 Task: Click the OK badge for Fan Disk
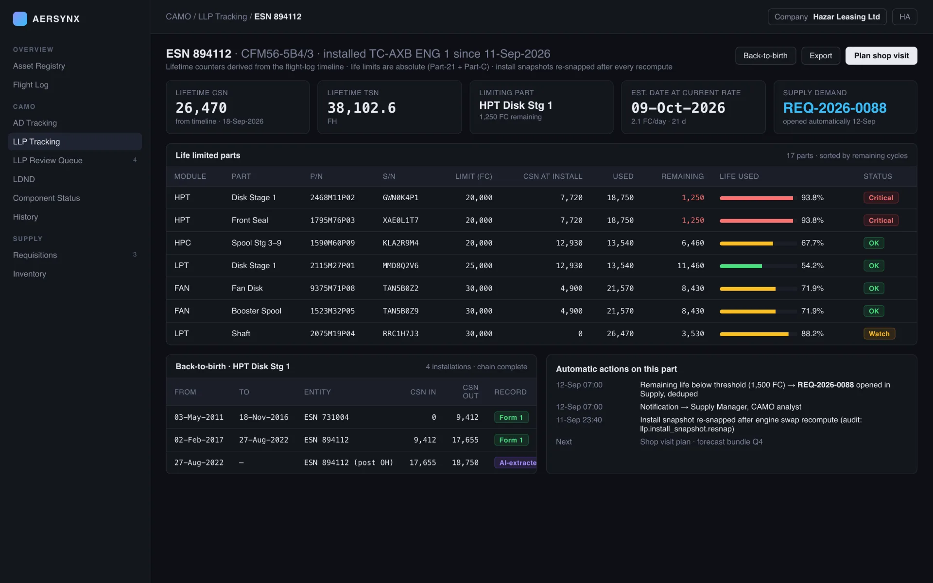874,289
